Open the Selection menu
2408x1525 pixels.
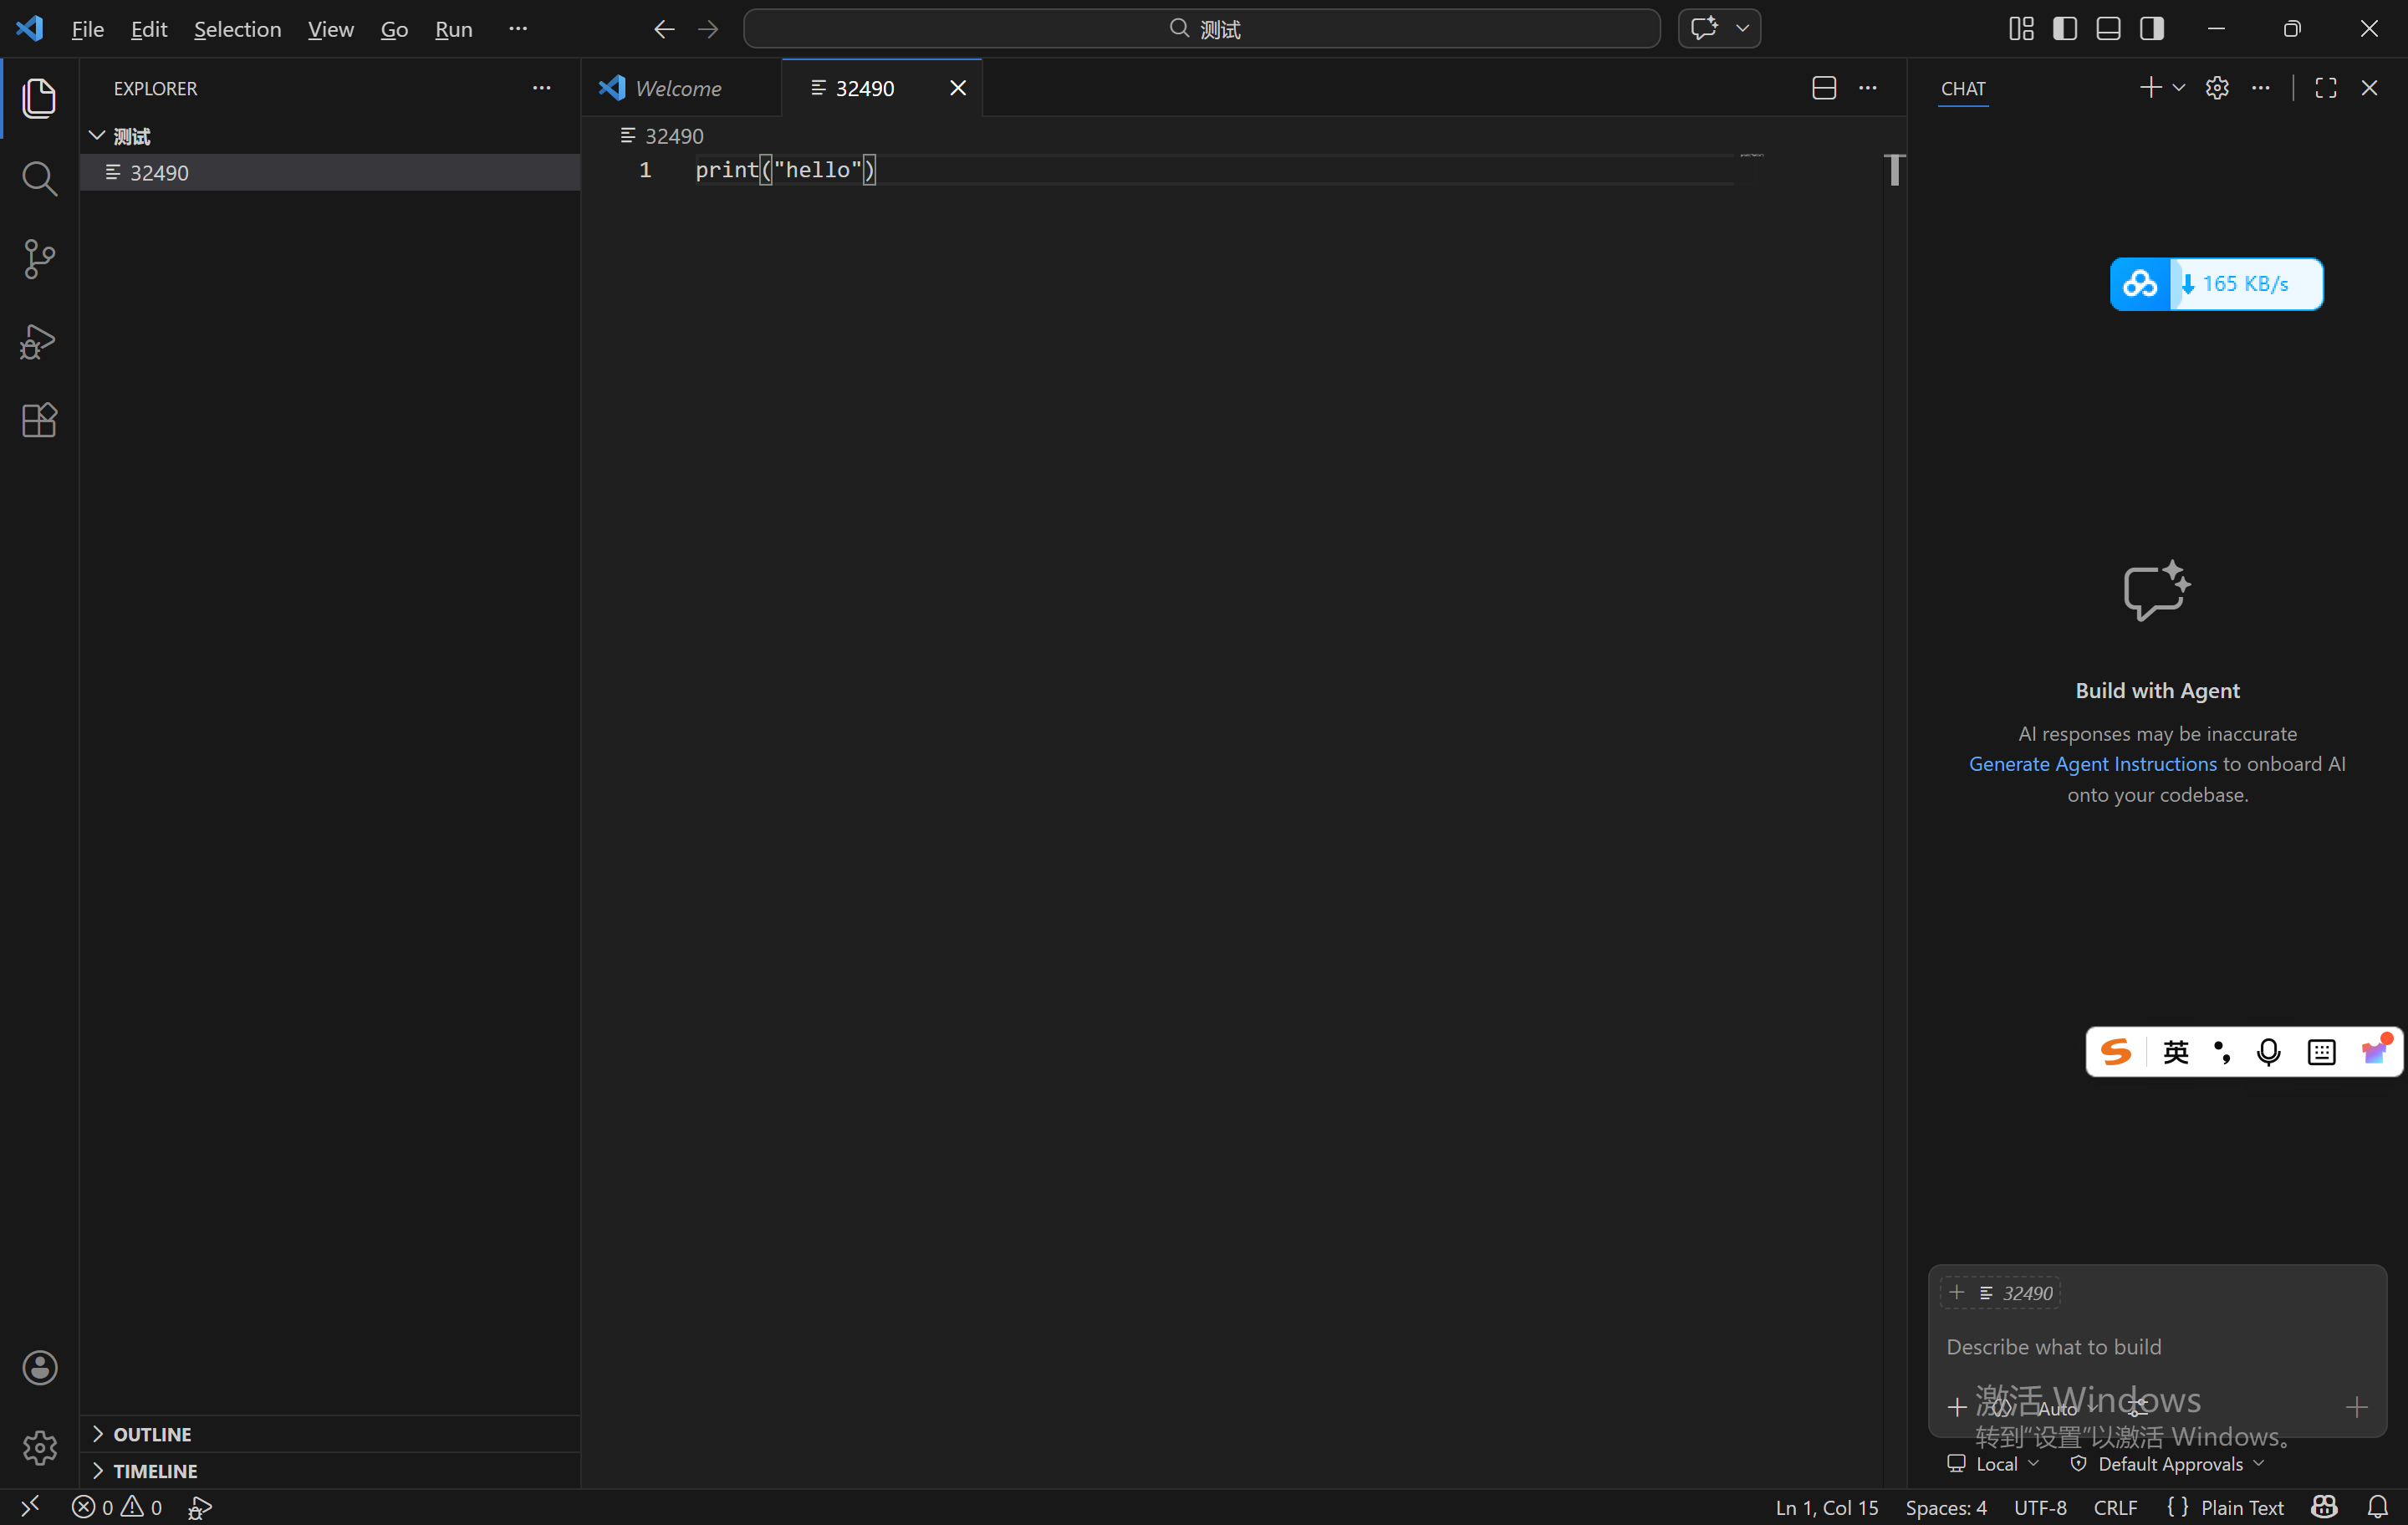[x=237, y=29]
